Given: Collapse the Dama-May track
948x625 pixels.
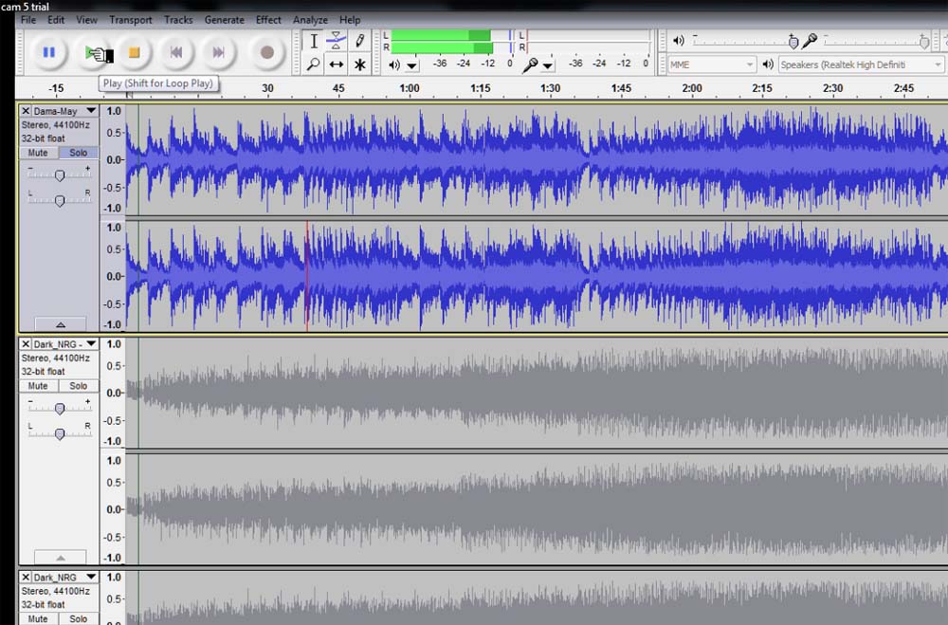Looking at the screenshot, I should pyautogui.click(x=60, y=323).
